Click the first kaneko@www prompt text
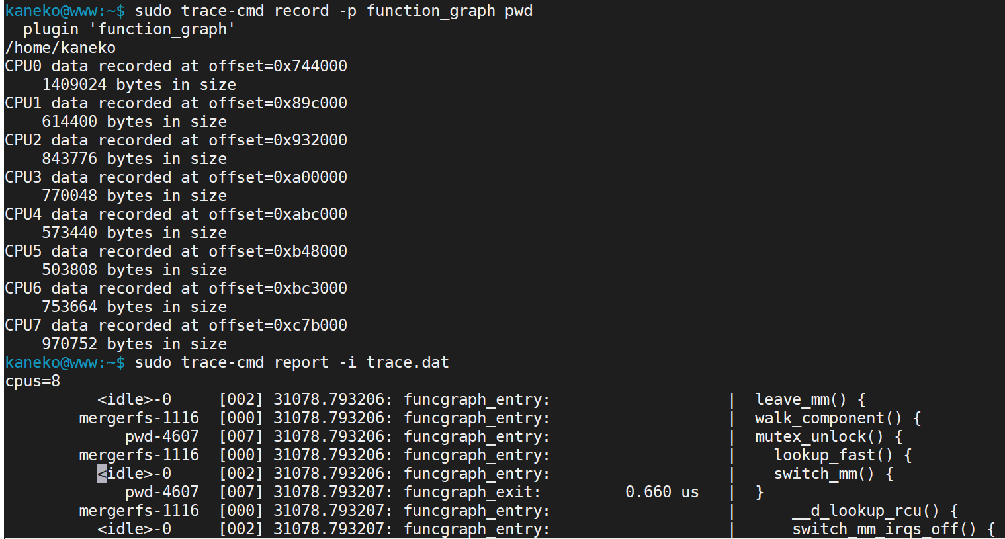Image resolution: width=1005 pixels, height=539 pixels. click(65, 11)
